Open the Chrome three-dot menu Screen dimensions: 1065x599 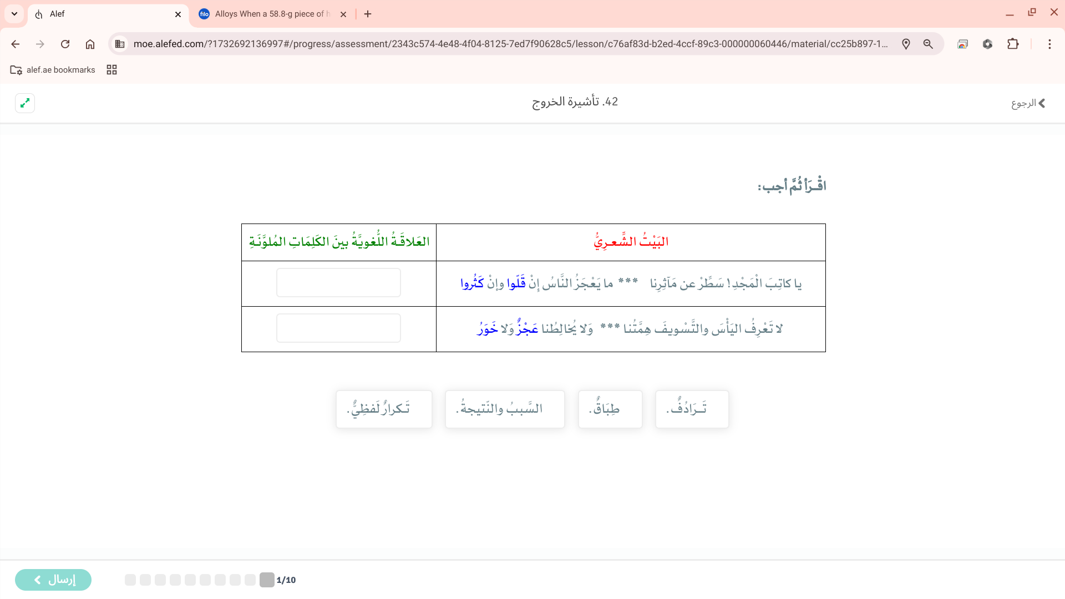point(1049,44)
